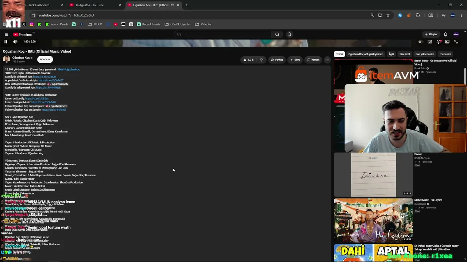This screenshot has height=262, width=467.
Task: Open the browser extensions puzzle icon
Action: (418, 15)
